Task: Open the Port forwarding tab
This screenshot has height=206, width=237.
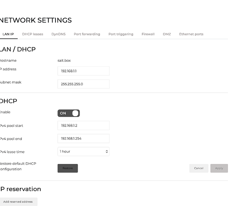Action: point(87,34)
